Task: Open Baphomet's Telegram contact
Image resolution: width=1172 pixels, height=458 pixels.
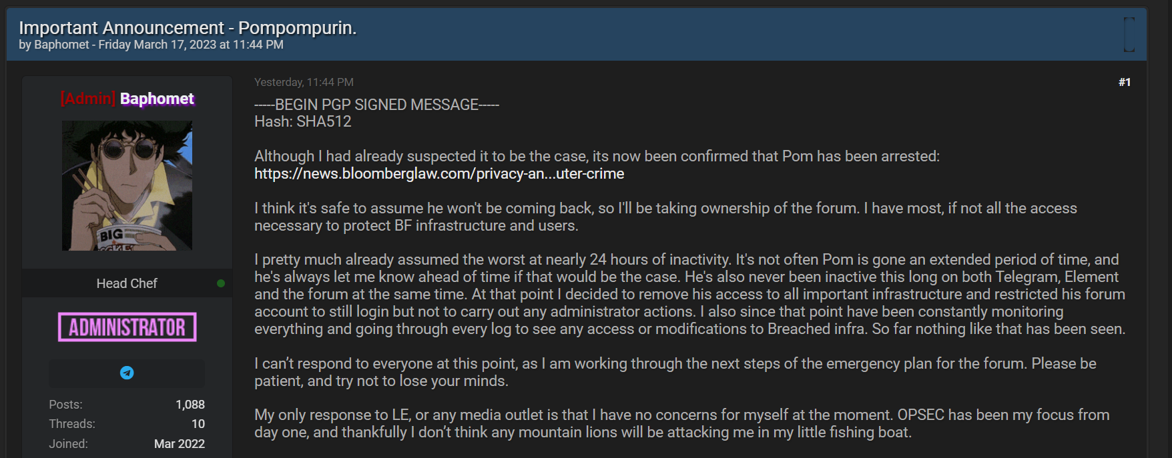Action: pyautogui.click(x=126, y=373)
